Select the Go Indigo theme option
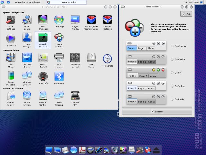Image resolution: width=206 pixels, height=155 pixels. [x=172, y=86]
